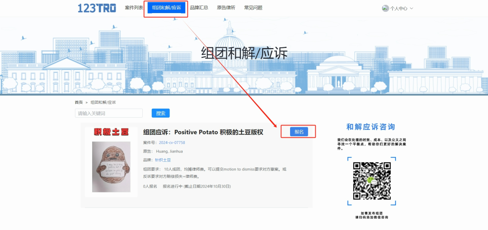Select the 组团和解/应诉 tab
Image resolution: width=488 pixels, height=230 pixels.
point(166,8)
